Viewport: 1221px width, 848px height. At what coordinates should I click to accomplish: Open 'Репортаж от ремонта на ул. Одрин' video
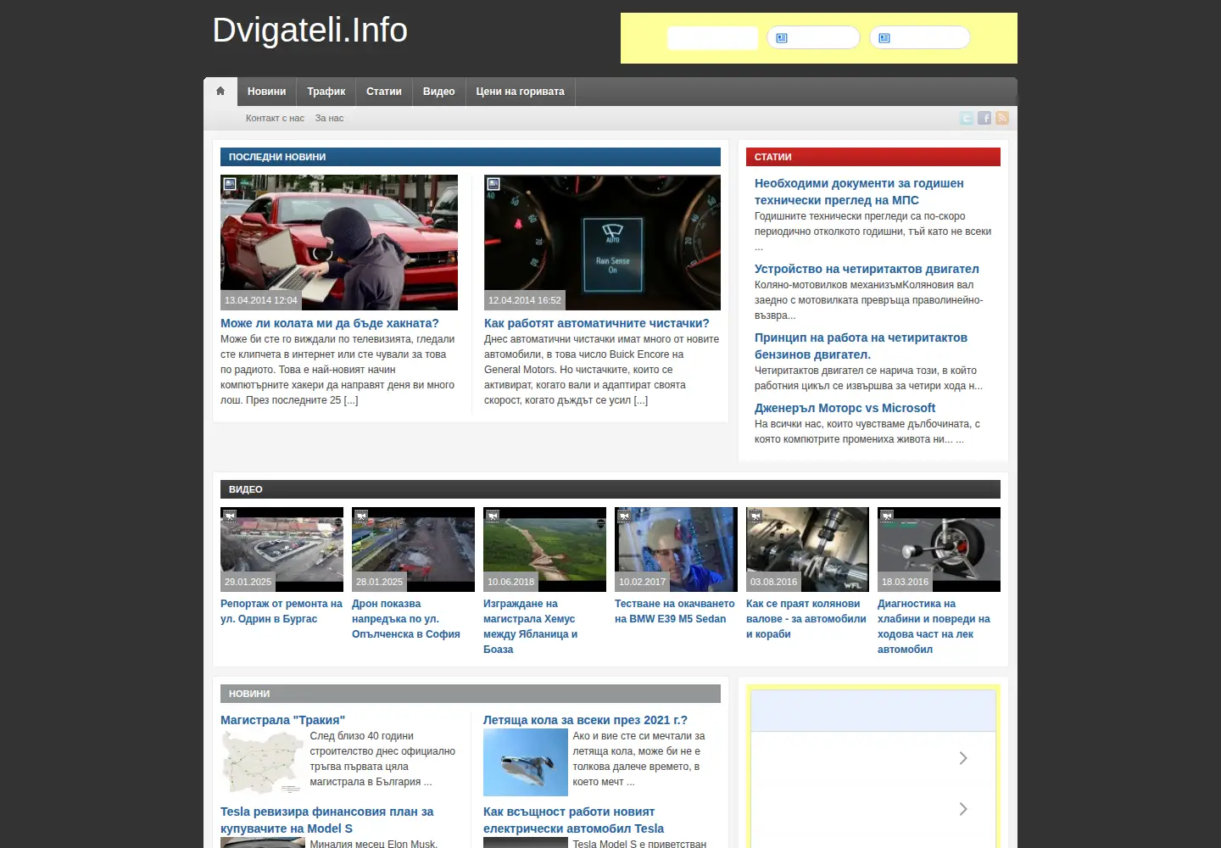tap(282, 611)
